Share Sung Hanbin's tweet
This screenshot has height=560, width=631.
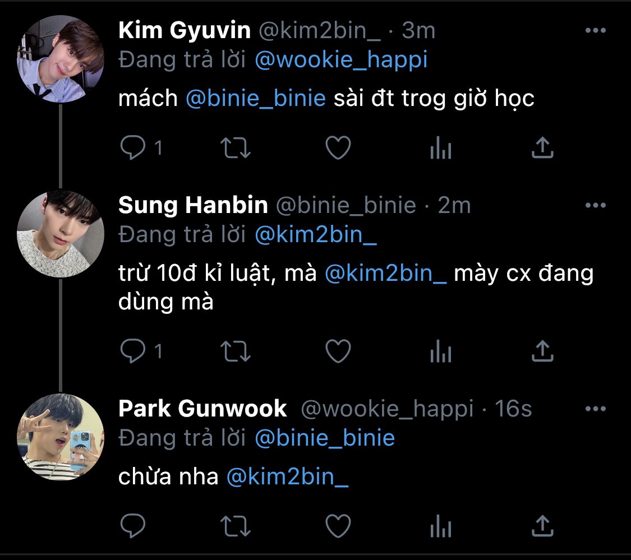click(542, 351)
